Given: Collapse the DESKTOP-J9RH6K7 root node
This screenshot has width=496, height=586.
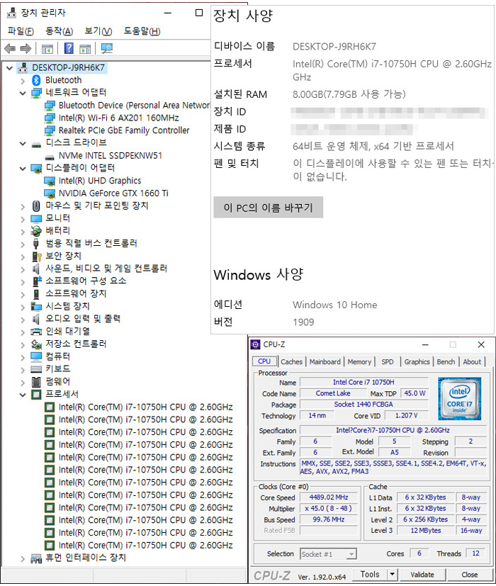Looking at the screenshot, I should (x=10, y=68).
